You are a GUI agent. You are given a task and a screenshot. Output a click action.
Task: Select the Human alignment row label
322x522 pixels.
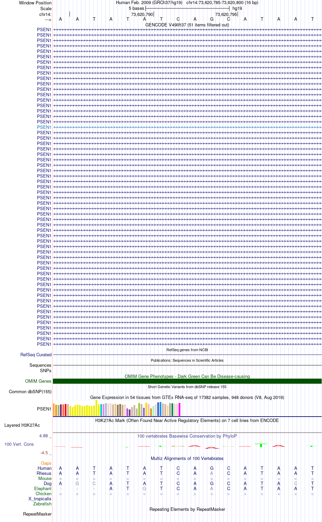(x=44, y=468)
